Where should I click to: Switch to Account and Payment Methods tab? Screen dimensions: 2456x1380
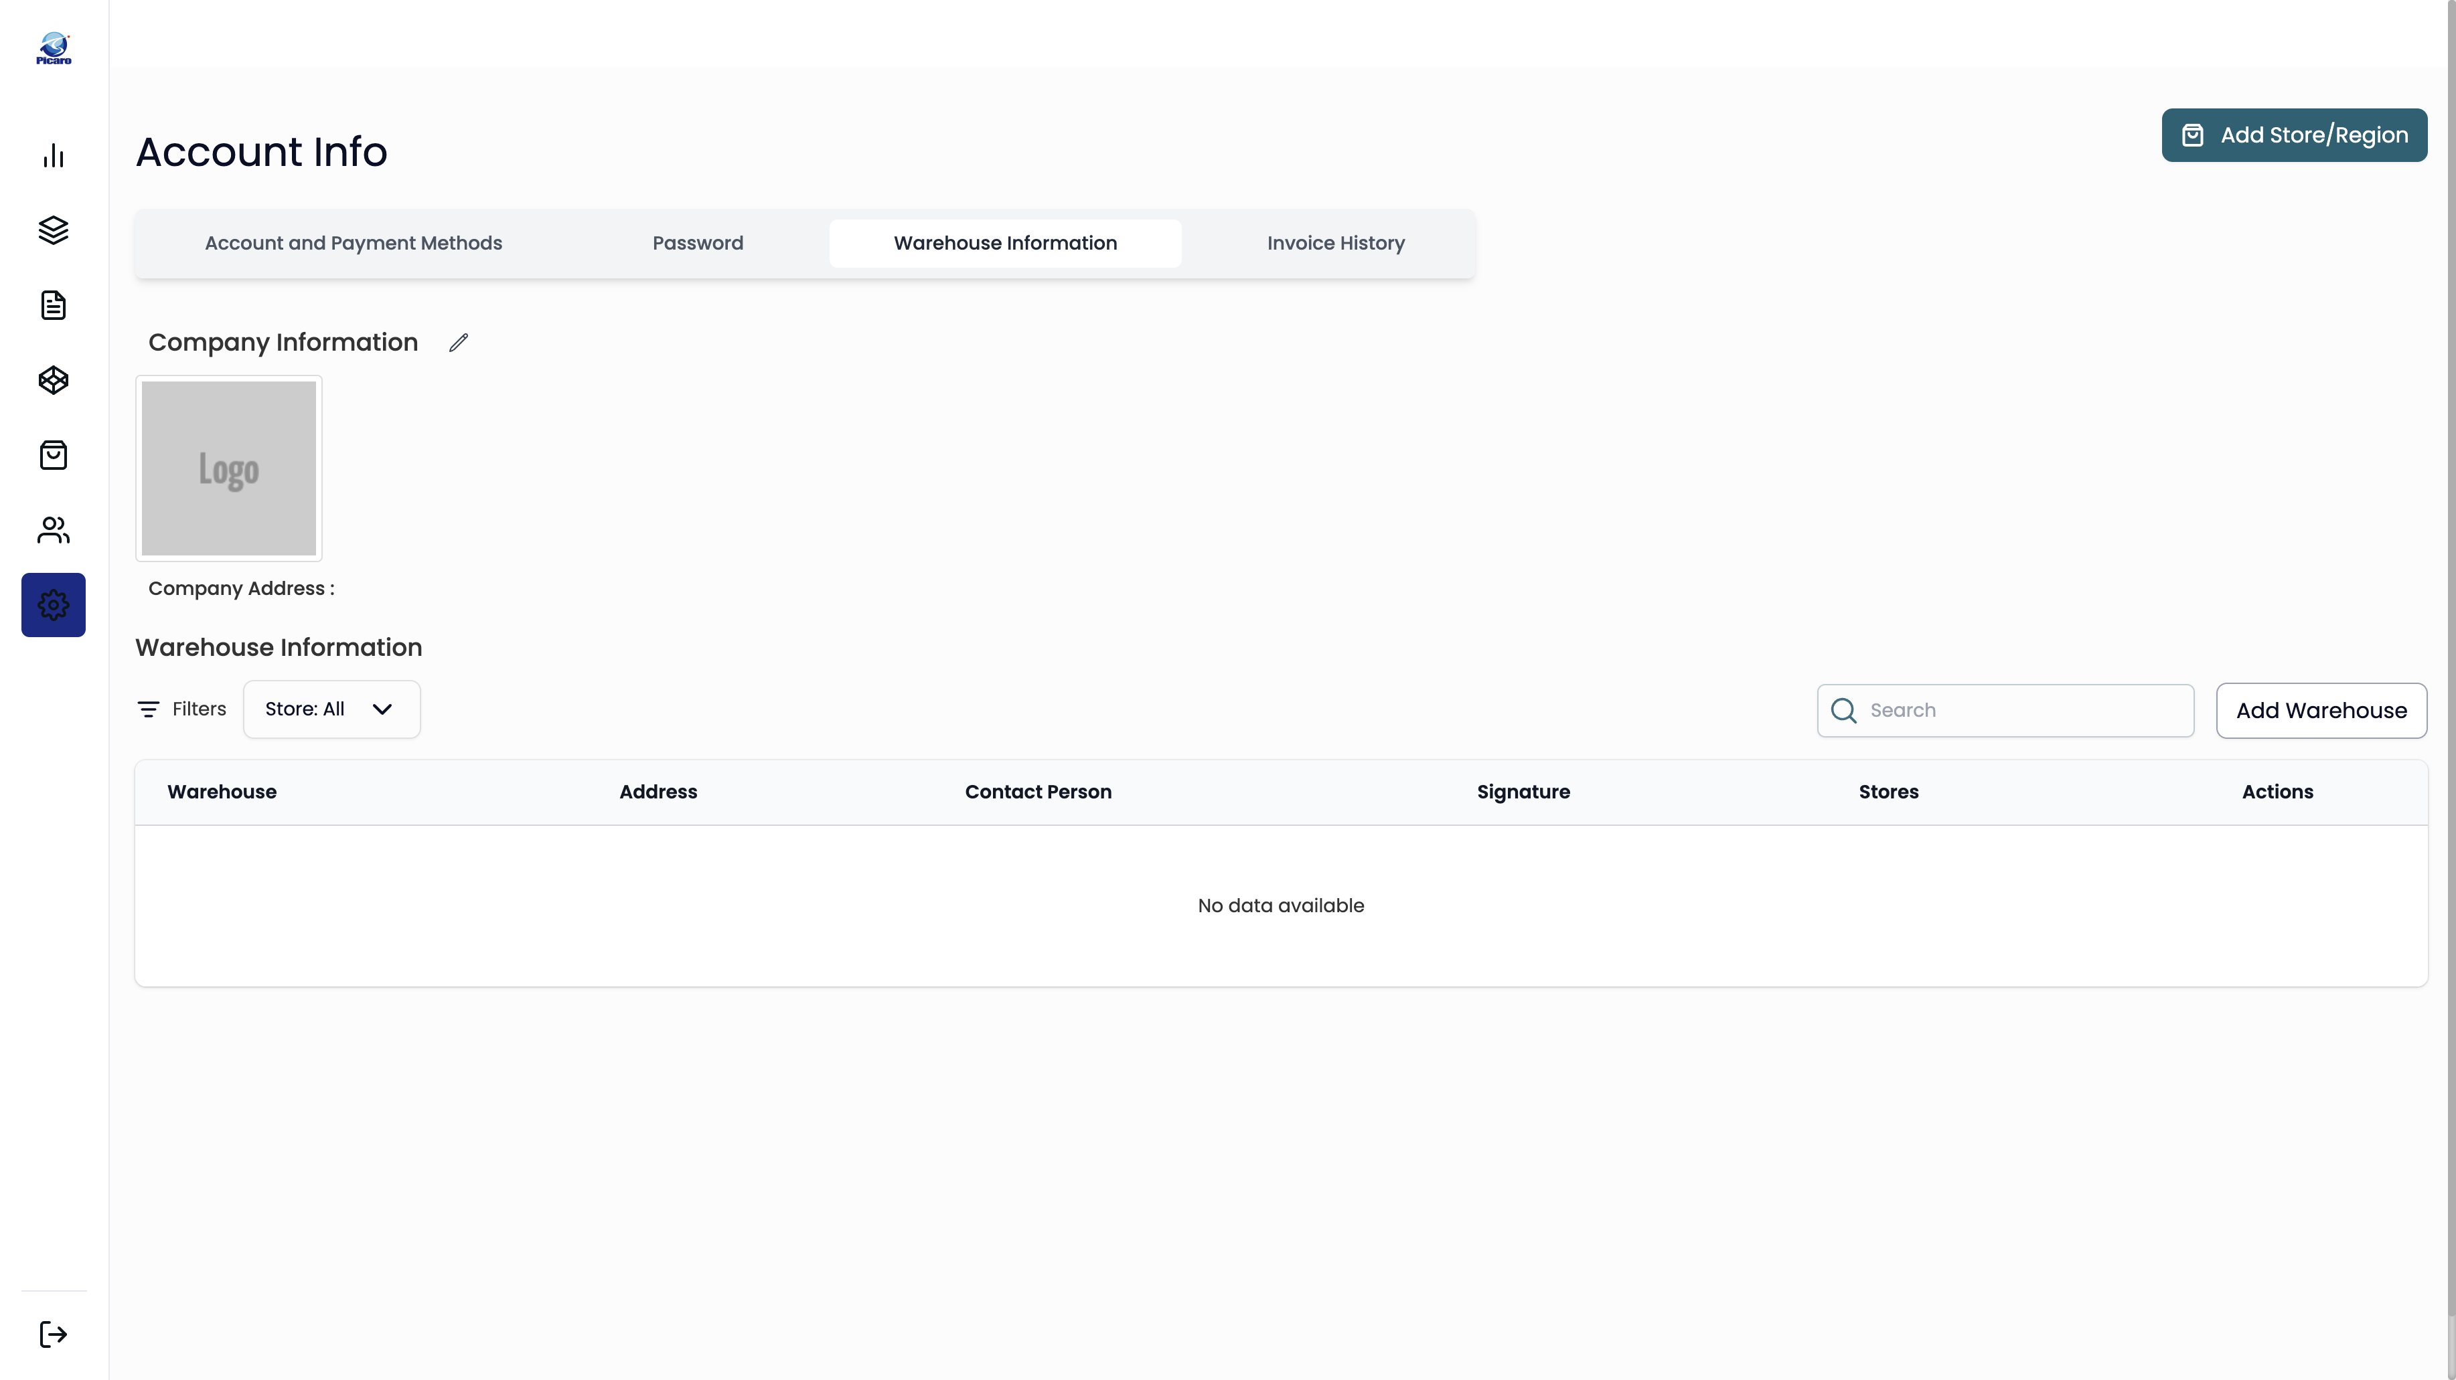[x=354, y=243]
